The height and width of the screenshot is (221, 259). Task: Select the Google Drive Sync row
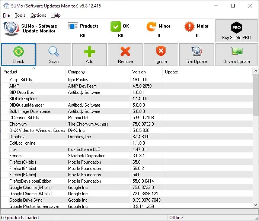coord(127,200)
